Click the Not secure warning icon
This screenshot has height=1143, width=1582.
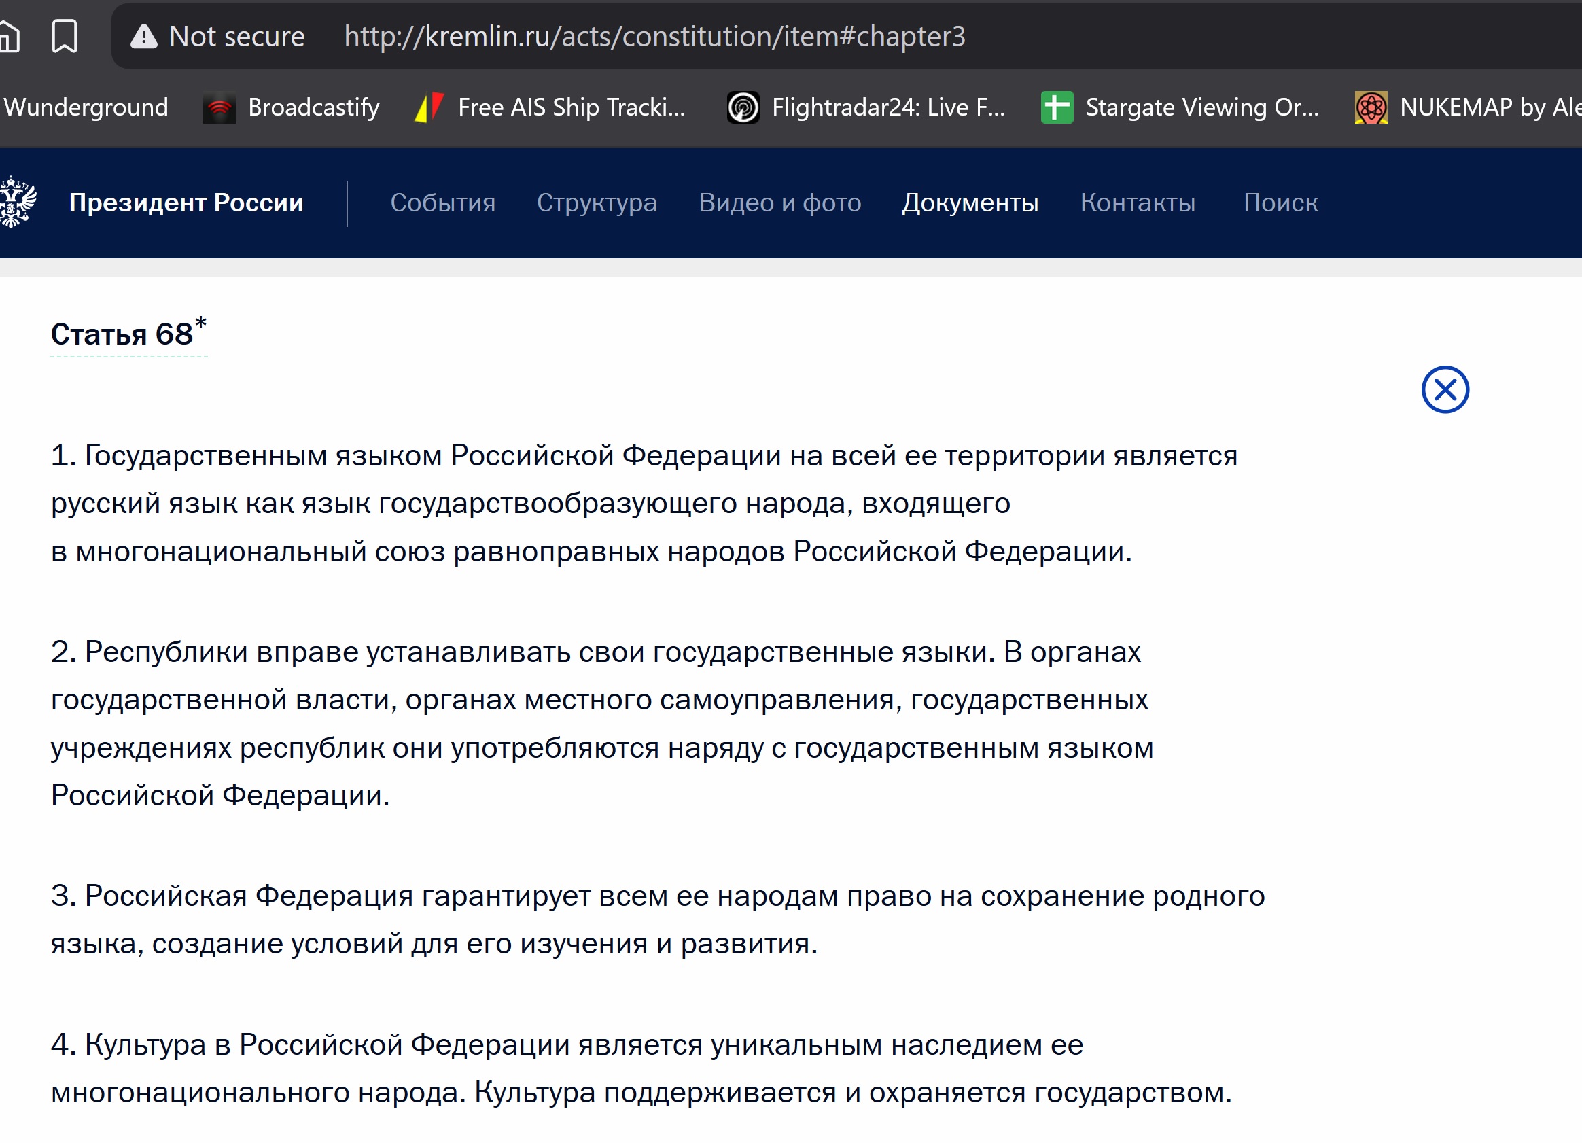(x=143, y=36)
